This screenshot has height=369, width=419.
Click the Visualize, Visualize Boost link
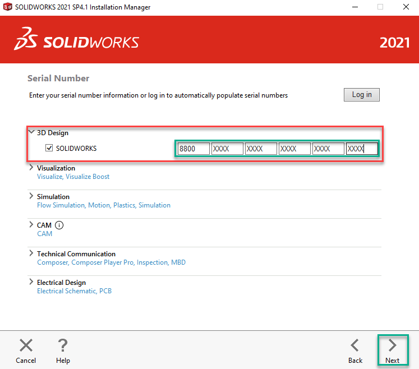tap(73, 177)
